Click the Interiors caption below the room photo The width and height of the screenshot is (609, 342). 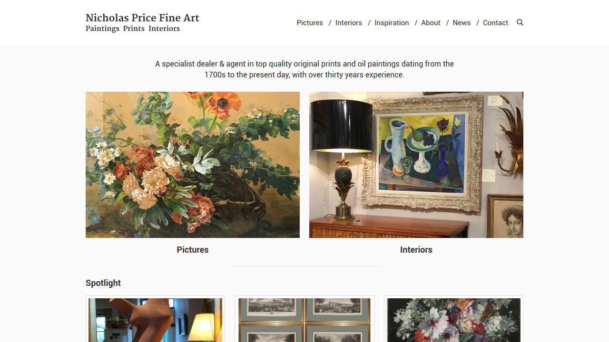coord(416,250)
